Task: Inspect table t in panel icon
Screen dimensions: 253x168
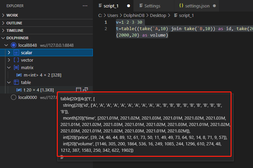Action: (79, 89)
